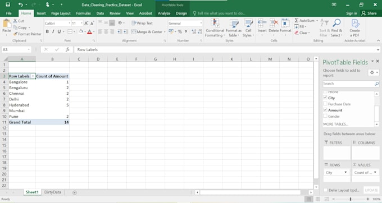
Task: Cut the selection with scissors icon
Action: click(15, 21)
